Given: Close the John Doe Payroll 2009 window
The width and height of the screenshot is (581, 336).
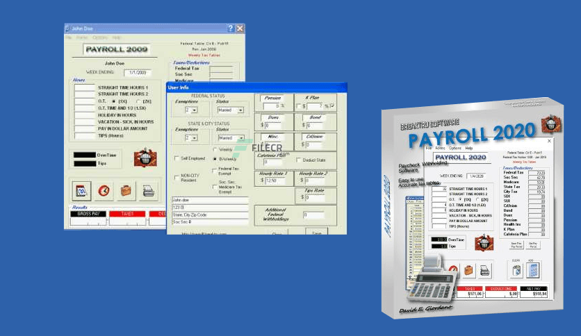Looking at the screenshot, I should click(x=240, y=28).
